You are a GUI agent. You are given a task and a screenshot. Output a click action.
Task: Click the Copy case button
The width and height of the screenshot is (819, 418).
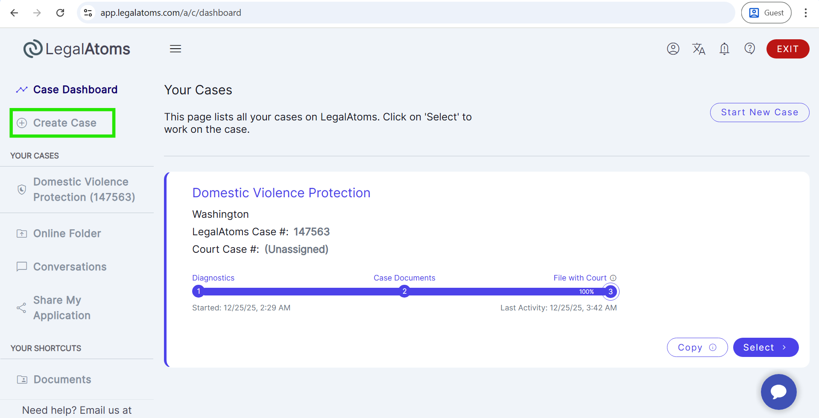[696, 348]
